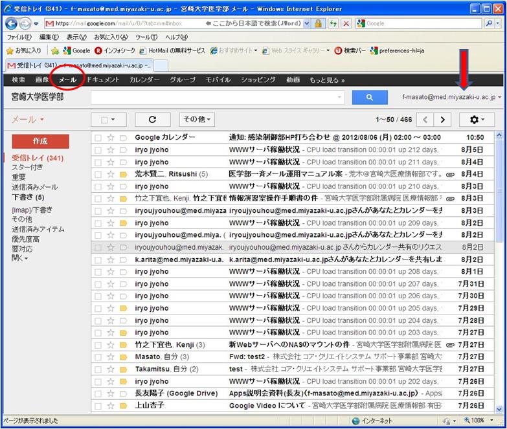The height and width of the screenshot is (429, 507).
Task: Click the blue Gmail search button
Action: click(369, 98)
